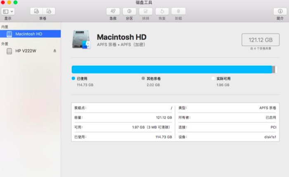
Task: Click the 121.12 GB capacity box
Action: click(x=261, y=40)
